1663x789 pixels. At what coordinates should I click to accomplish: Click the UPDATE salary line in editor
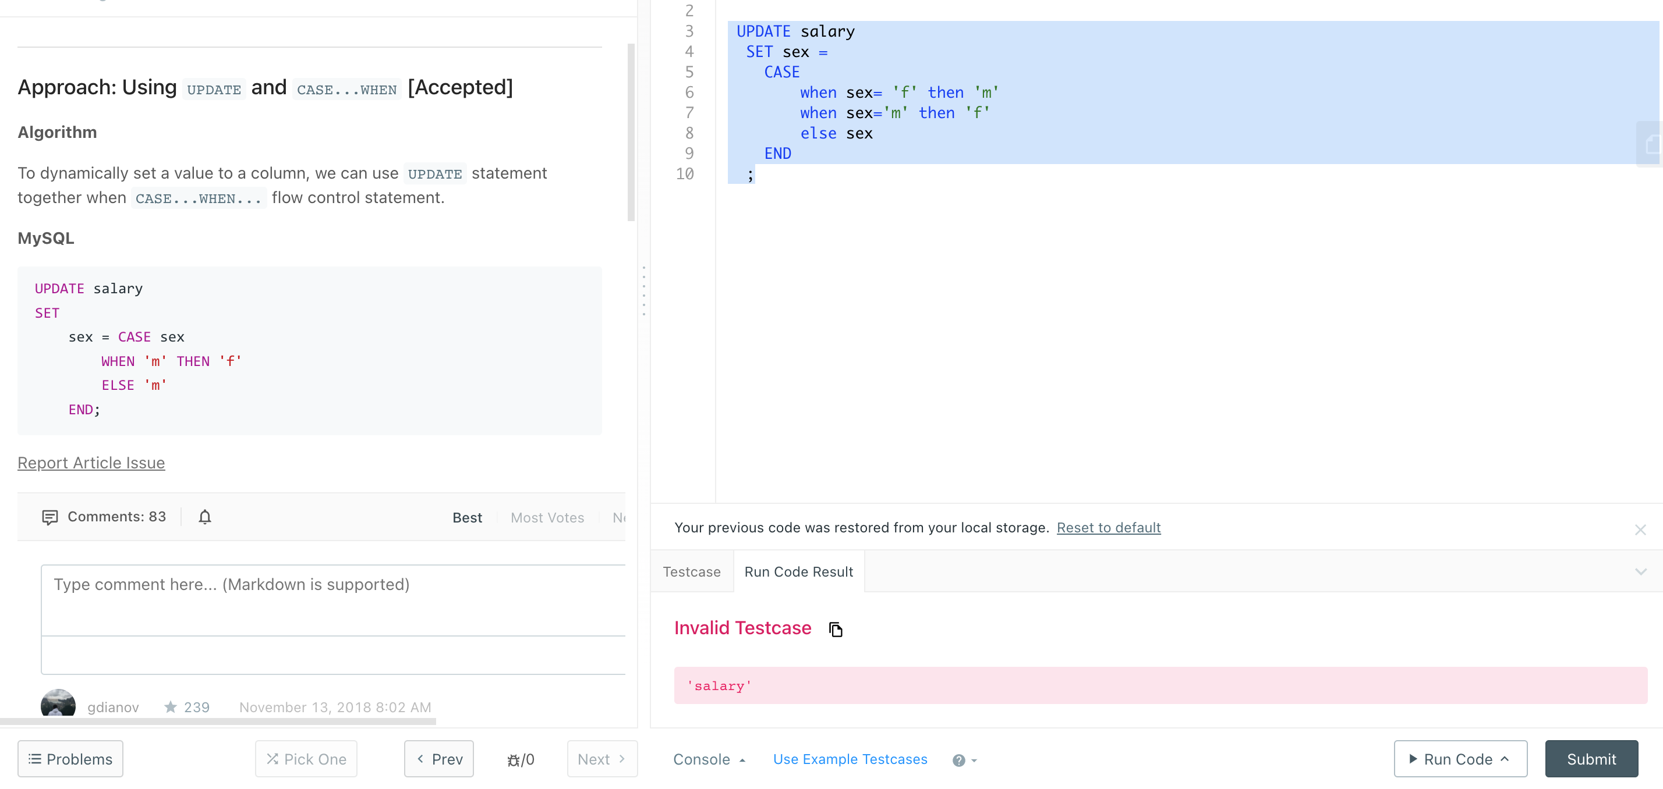pyautogui.click(x=795, y=31)
